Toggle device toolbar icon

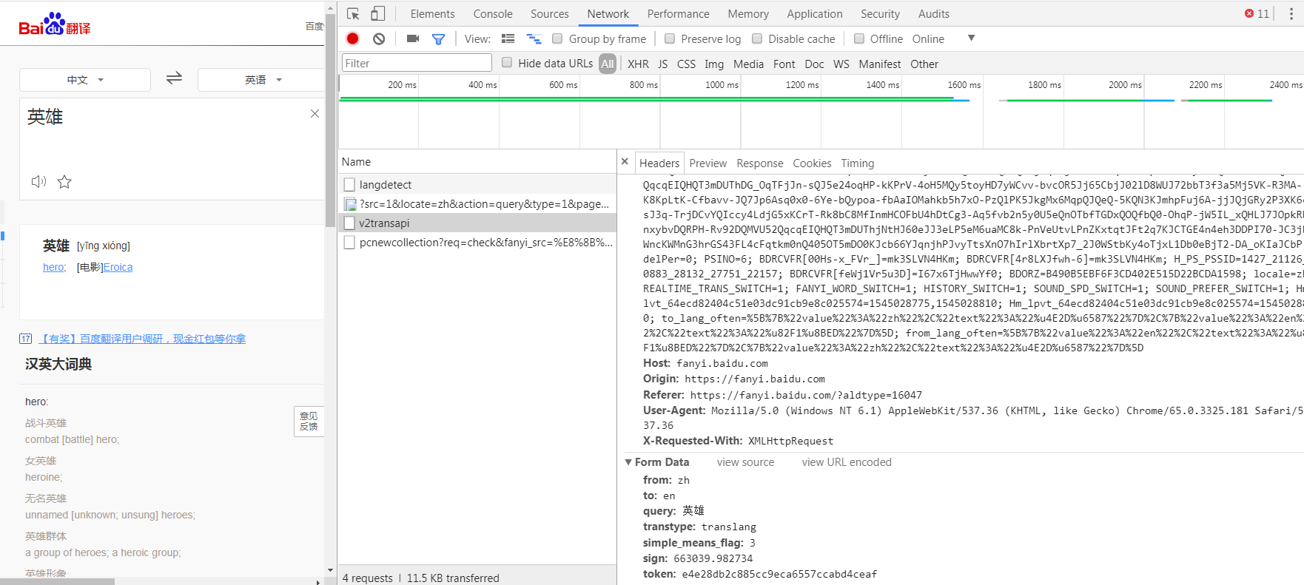(x=377, y=13)
